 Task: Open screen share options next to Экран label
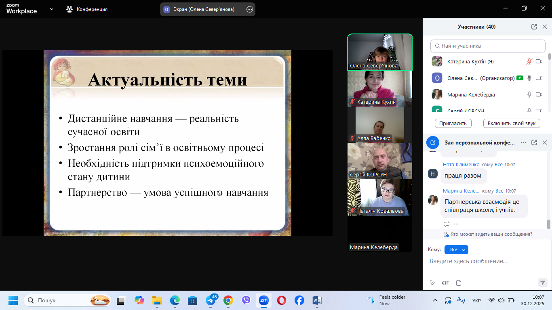coord(250,9)
